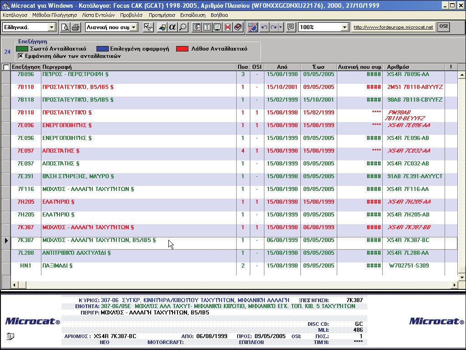Click the book toolbar icon
This screenshot has height=350, width=466.
(238, 27)
